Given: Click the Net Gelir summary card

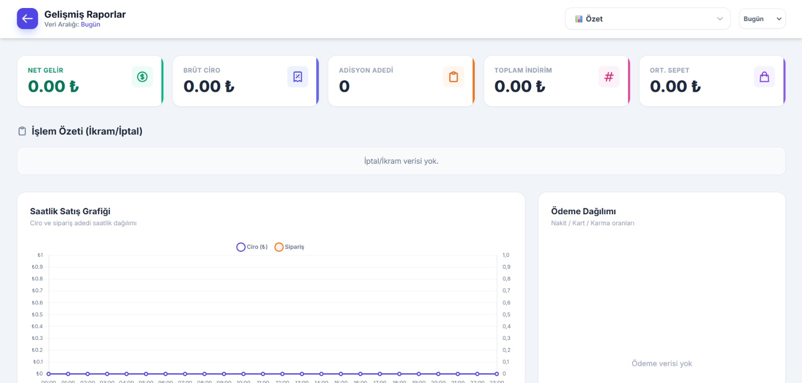Looking at the screenshot, I should click(x=91, y=81).
